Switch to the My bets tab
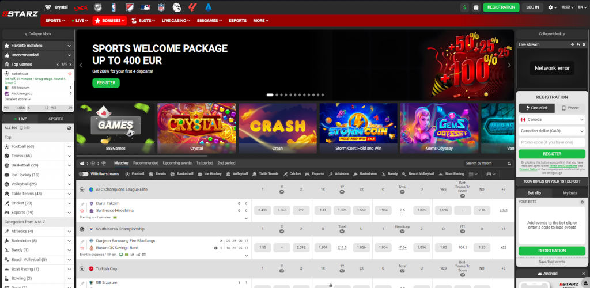 pyautogui.click(x=570, y=193)
